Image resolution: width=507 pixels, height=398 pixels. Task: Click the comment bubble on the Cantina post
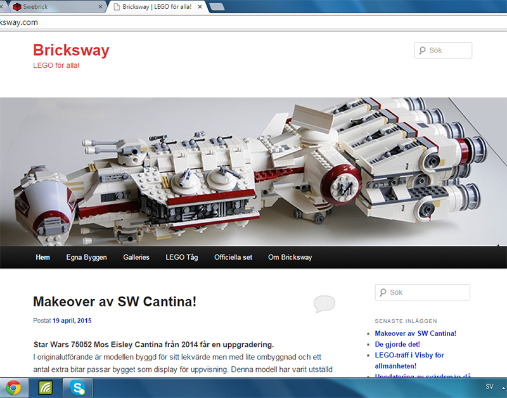point(324,304)
